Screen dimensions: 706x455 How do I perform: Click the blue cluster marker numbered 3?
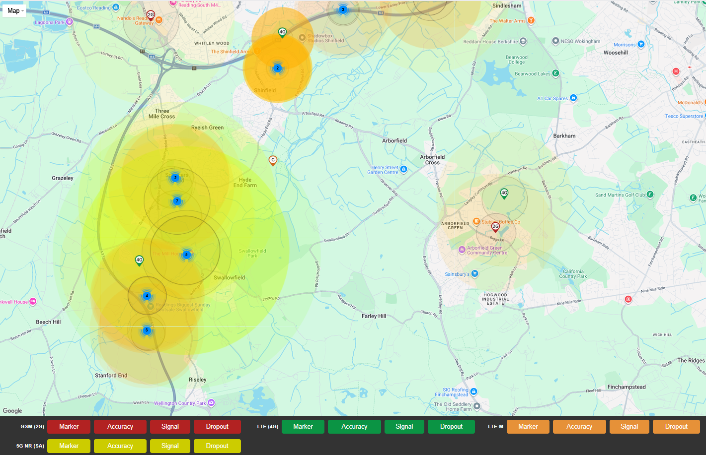click(x=147, y=330)
